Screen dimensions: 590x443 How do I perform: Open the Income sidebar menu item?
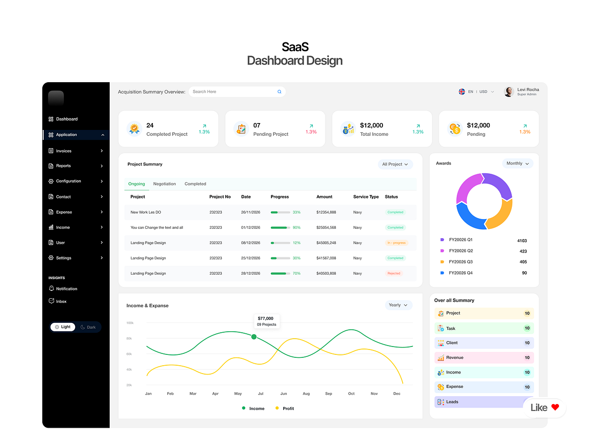click(76, 227)
